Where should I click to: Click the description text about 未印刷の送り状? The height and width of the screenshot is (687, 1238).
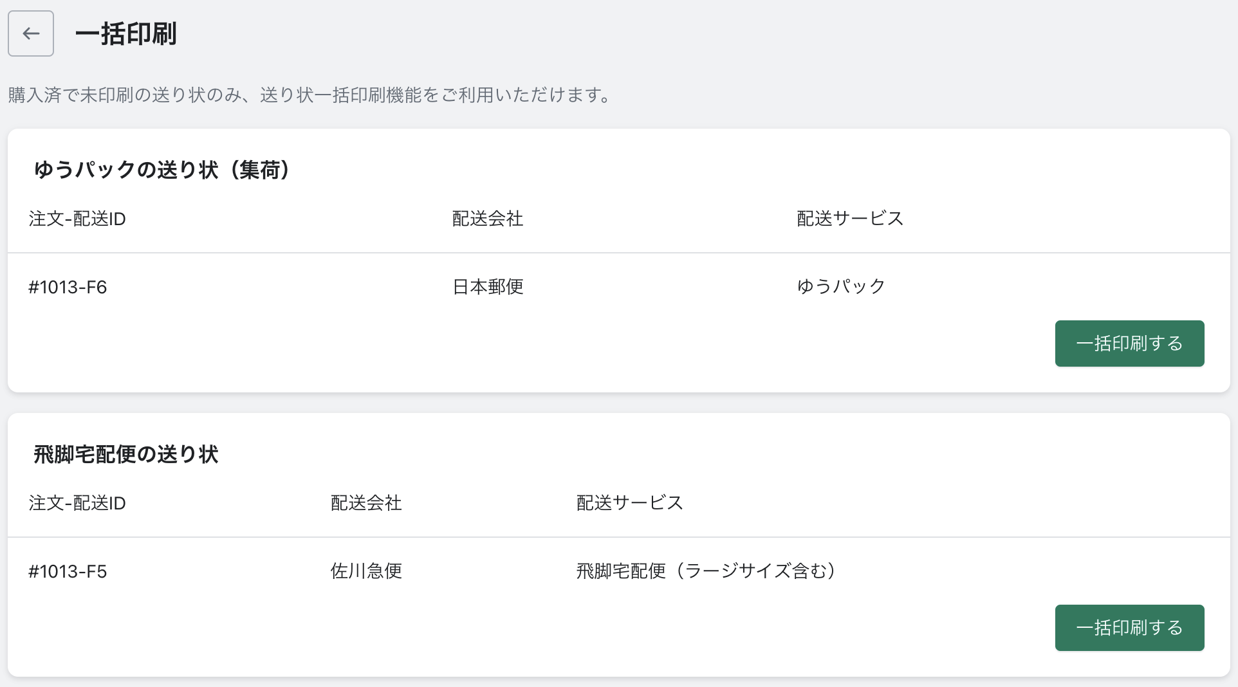click(x=309, y=95)
